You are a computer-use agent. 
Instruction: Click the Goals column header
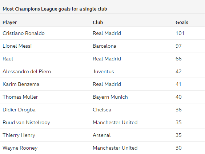[182, 23]
